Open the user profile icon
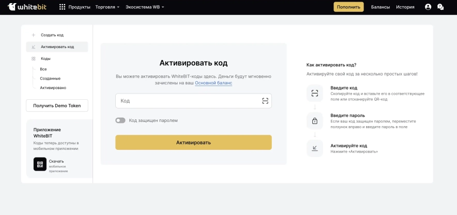The image size is (457, 215). click(x=428, y=7)
